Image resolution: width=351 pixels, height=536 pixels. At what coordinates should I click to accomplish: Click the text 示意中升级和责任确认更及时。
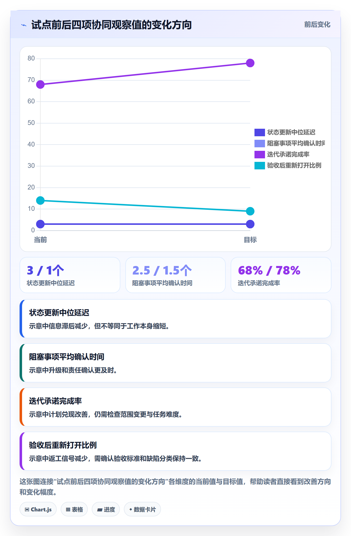pyautogui.click(x=73, y=370)
